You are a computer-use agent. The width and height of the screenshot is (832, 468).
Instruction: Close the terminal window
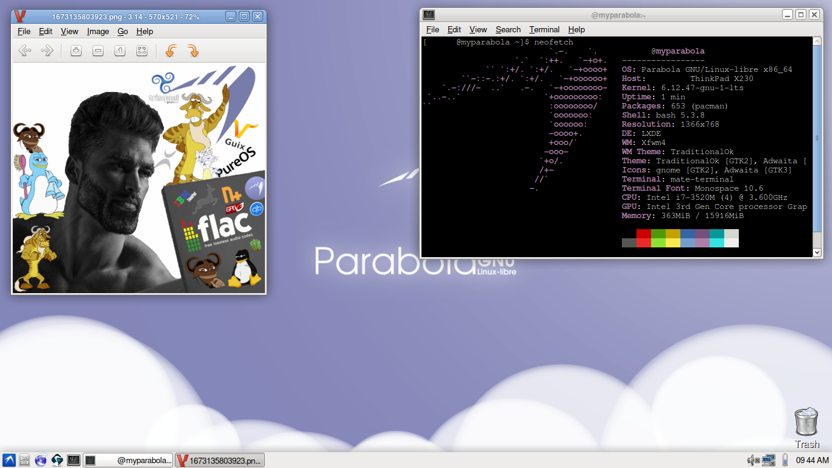click(814, 15)
